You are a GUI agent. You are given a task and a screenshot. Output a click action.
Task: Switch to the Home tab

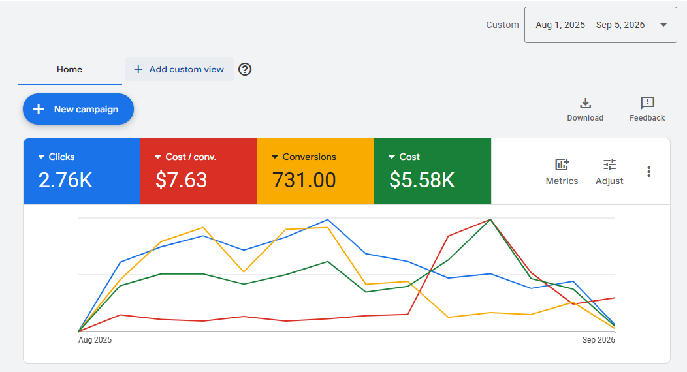point(70,69)
